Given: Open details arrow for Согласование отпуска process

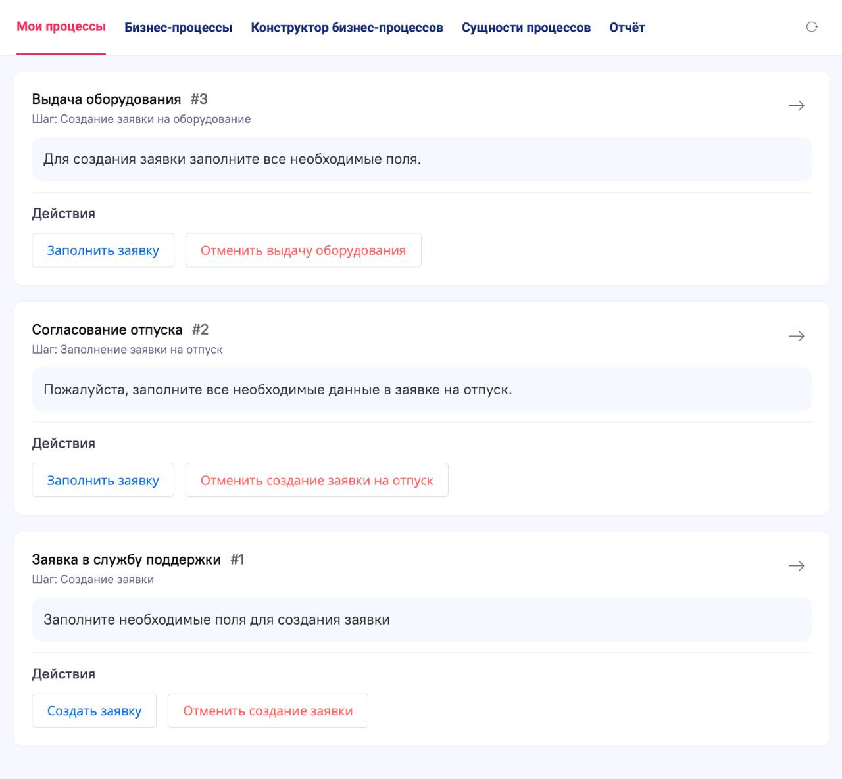Looking at the screenshot, I should click(x=797, y=336).
